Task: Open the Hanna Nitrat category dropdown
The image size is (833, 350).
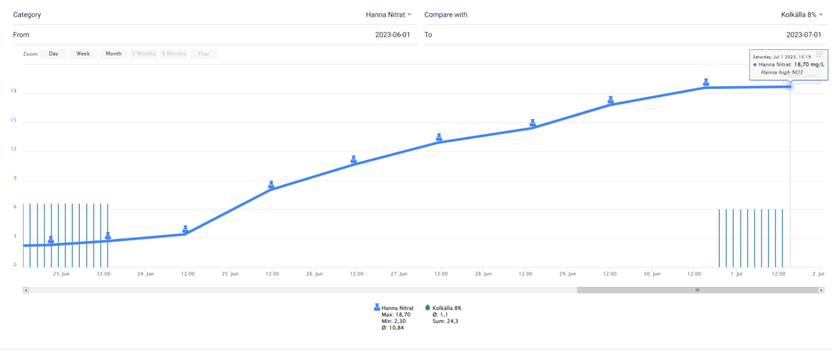Action: point(389,15)
